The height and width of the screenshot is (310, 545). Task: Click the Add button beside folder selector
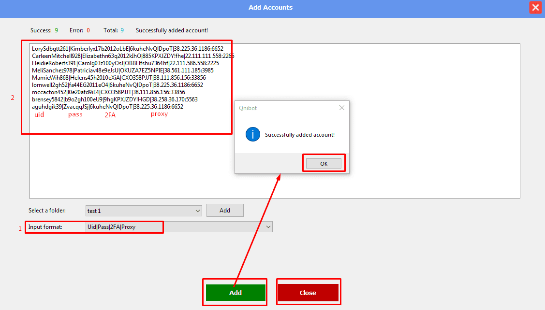225,211
